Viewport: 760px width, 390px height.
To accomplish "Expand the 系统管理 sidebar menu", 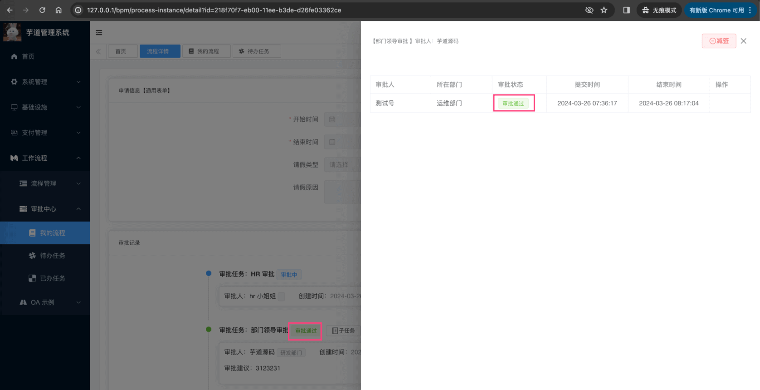I will (45, 82).
